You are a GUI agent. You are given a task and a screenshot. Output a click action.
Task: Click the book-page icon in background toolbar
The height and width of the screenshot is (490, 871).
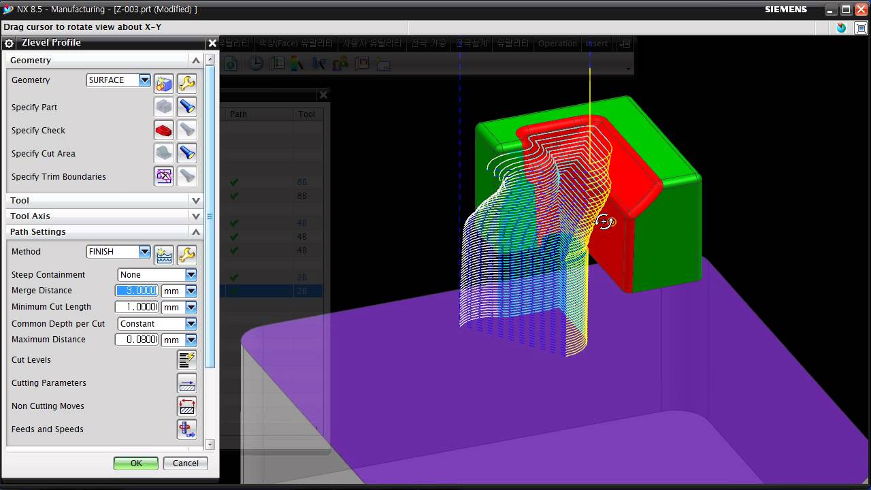277,63
